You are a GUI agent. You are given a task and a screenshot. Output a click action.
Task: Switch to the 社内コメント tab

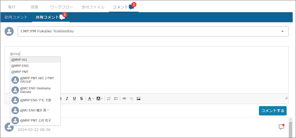click(x=16, y=17)
